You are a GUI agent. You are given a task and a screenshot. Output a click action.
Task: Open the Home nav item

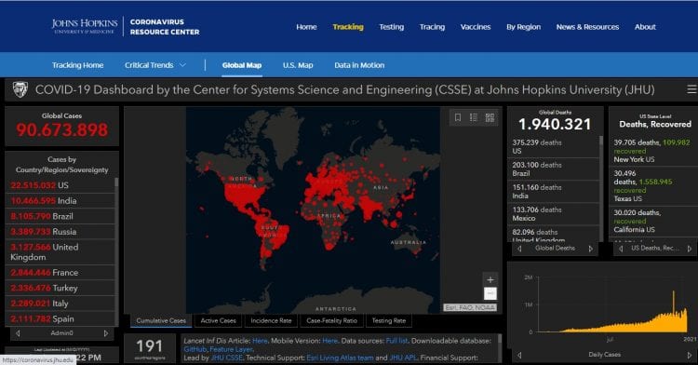pyautogui.click(x=306, y=27)
